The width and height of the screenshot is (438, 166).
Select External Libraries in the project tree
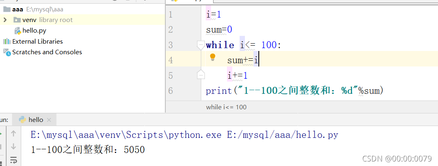pos(33,42)
